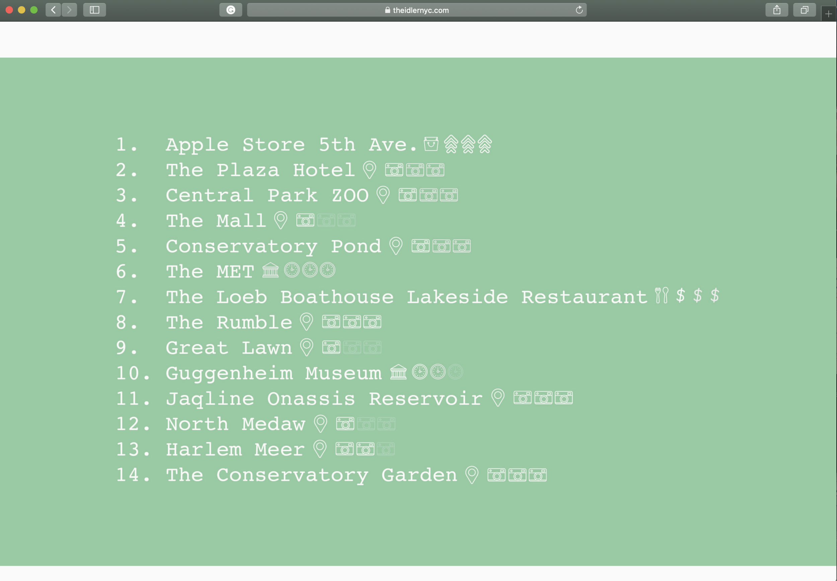This screenshot has width=837, height=581.
Task: Click the location pin next to The Mall
Action: (280, 220)
